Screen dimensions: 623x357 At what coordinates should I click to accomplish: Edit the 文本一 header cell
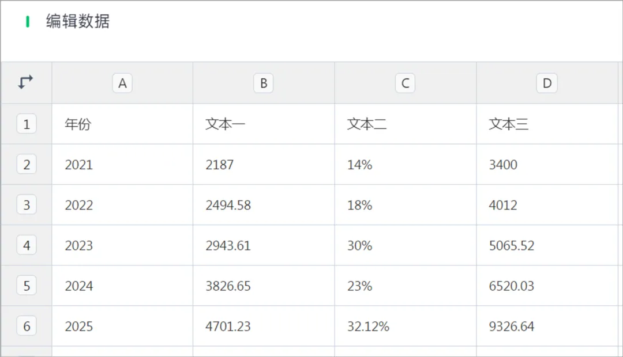point(264,124)
